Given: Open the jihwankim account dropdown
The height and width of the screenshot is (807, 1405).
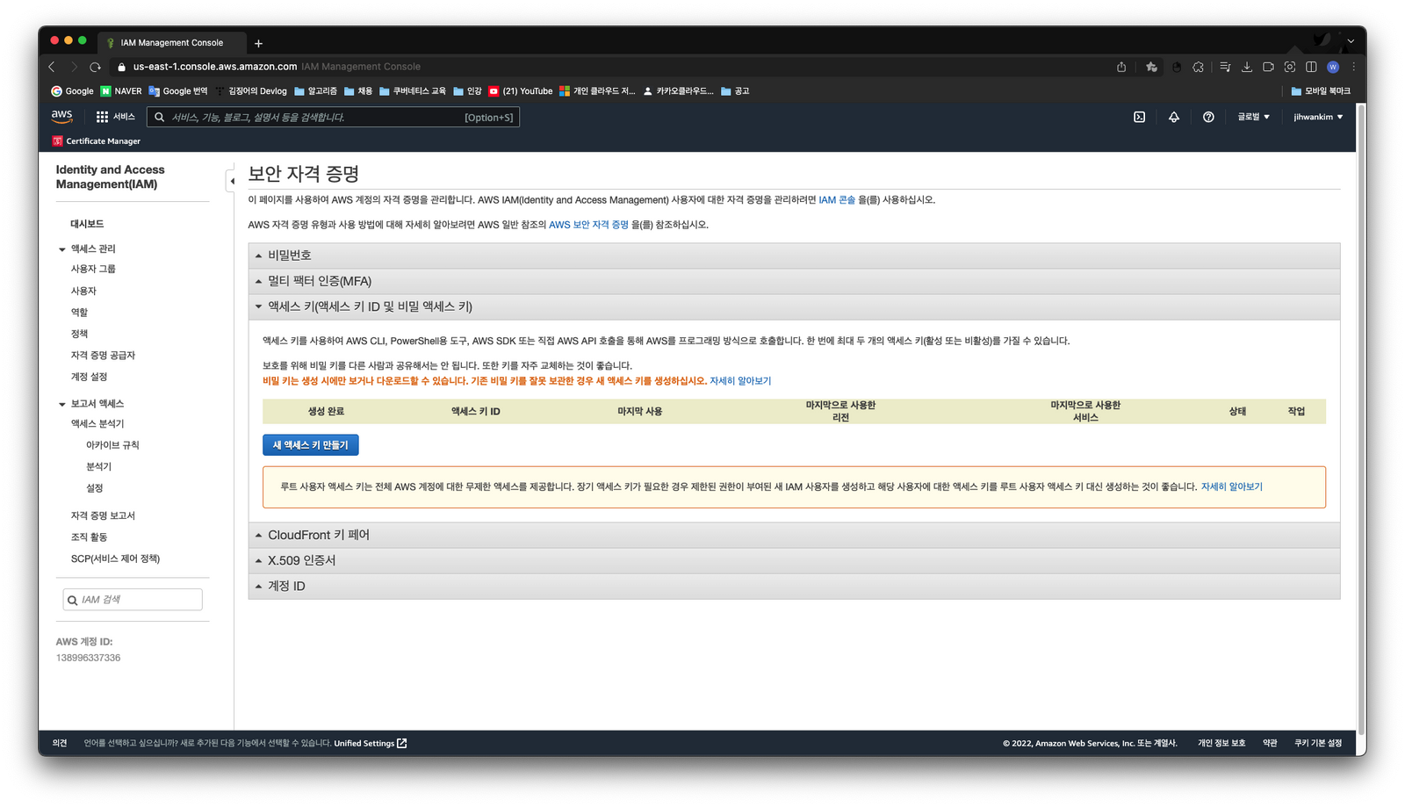Looking at the screenshot, I should coord(1318,117).
